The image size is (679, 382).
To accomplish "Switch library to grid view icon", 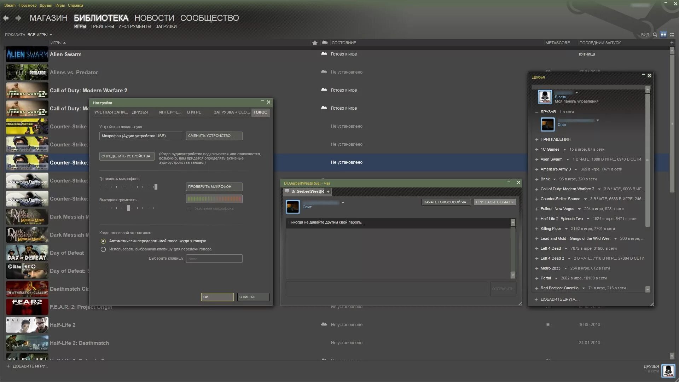I will coord(672,35).
